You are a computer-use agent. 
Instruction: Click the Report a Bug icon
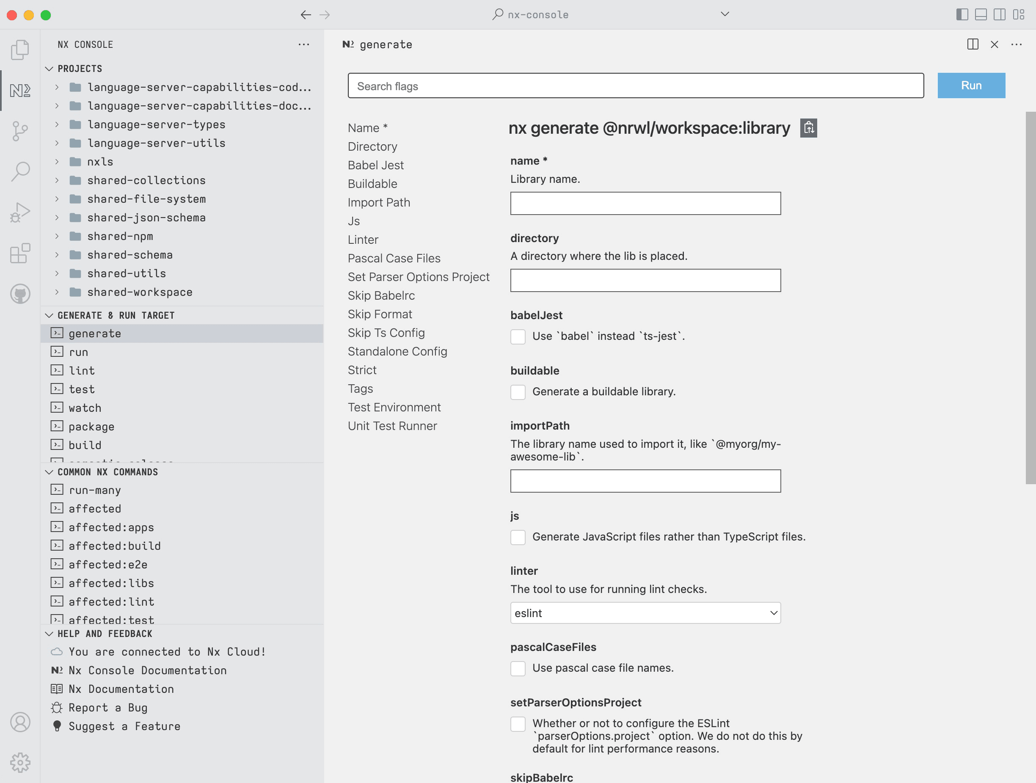[57, 708]
